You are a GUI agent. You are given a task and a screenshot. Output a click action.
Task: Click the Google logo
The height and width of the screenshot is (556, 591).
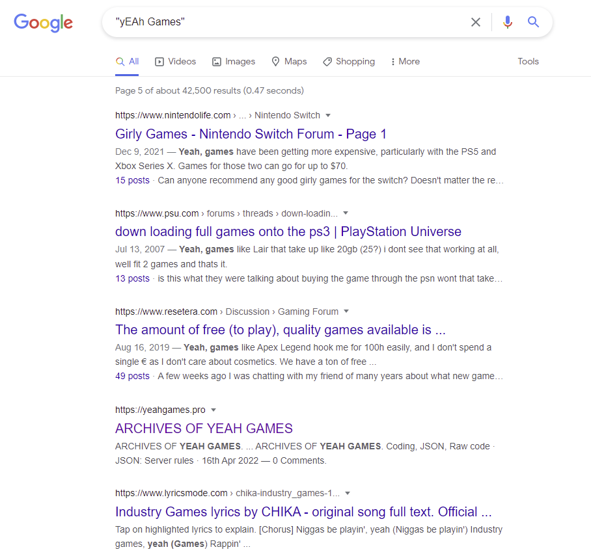tap(43, 23)
